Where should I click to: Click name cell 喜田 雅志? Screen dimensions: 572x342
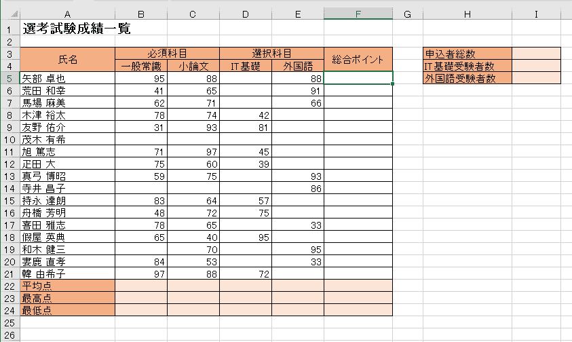(67, 225)
